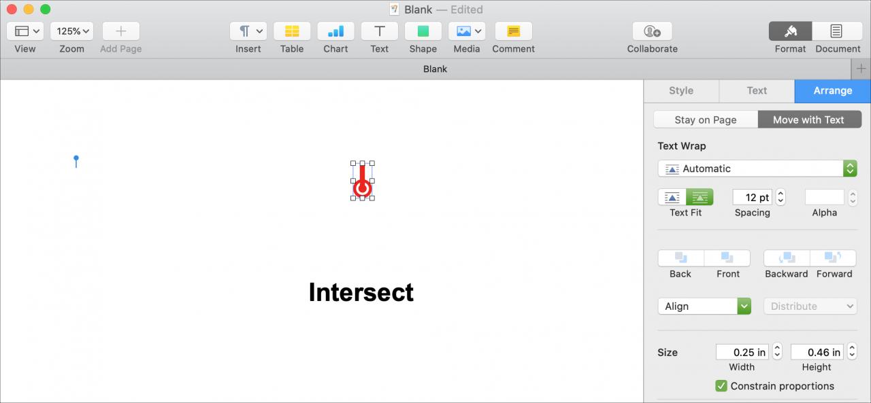
Task: Click the Width stepper arrows
Action: tap(777, 352)
